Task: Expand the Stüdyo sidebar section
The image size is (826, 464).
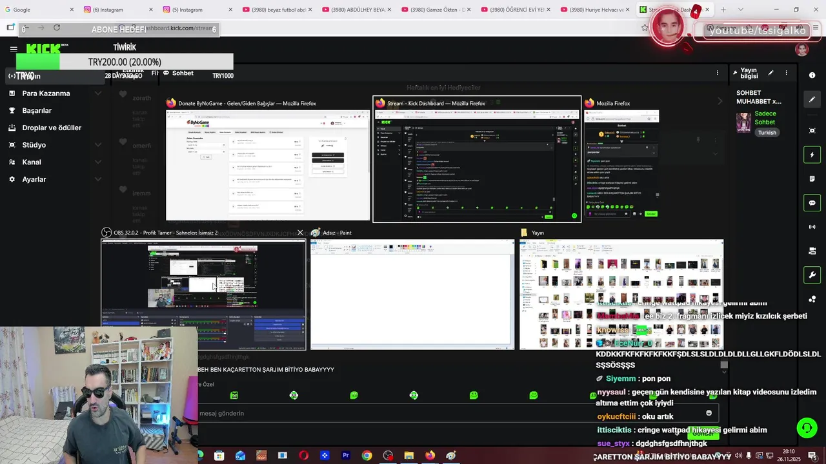Action: pyautogui.click(x=98, y=145)
